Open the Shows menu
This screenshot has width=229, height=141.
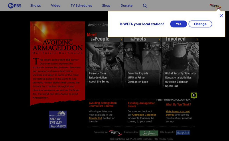[x=35, y=5]
